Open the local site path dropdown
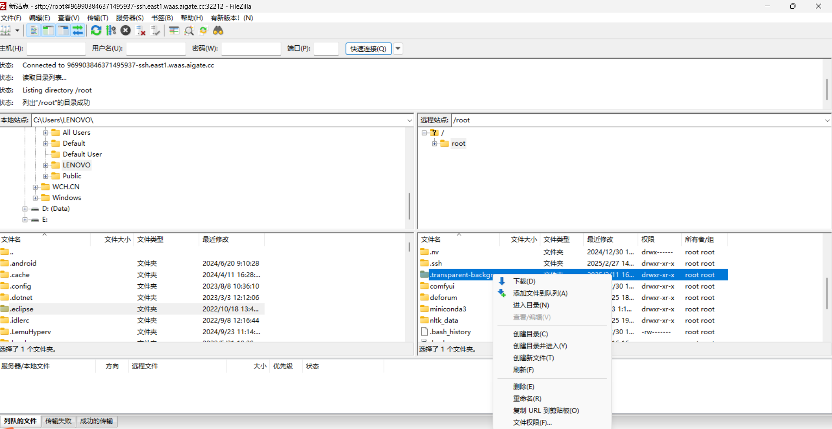This screenshot has height=429, width=832. pos(409,120)
